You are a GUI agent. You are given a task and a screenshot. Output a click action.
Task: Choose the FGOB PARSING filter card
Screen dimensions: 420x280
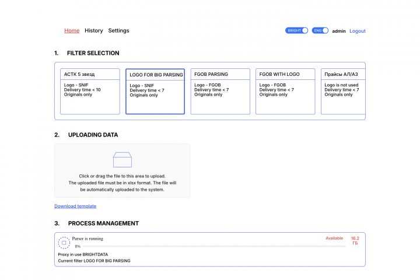(x=220, y=91)
